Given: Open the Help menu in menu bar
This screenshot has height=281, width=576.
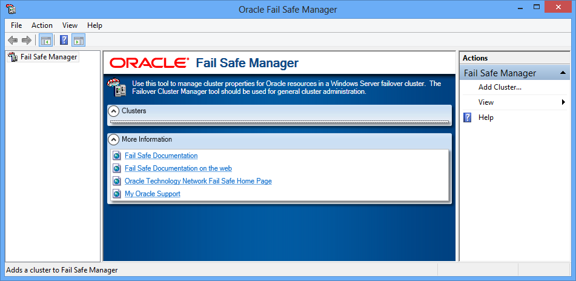Looking at the screenshot, I should point(94,25).
